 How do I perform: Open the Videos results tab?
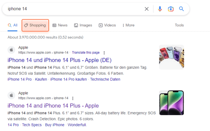pos(107,25)
